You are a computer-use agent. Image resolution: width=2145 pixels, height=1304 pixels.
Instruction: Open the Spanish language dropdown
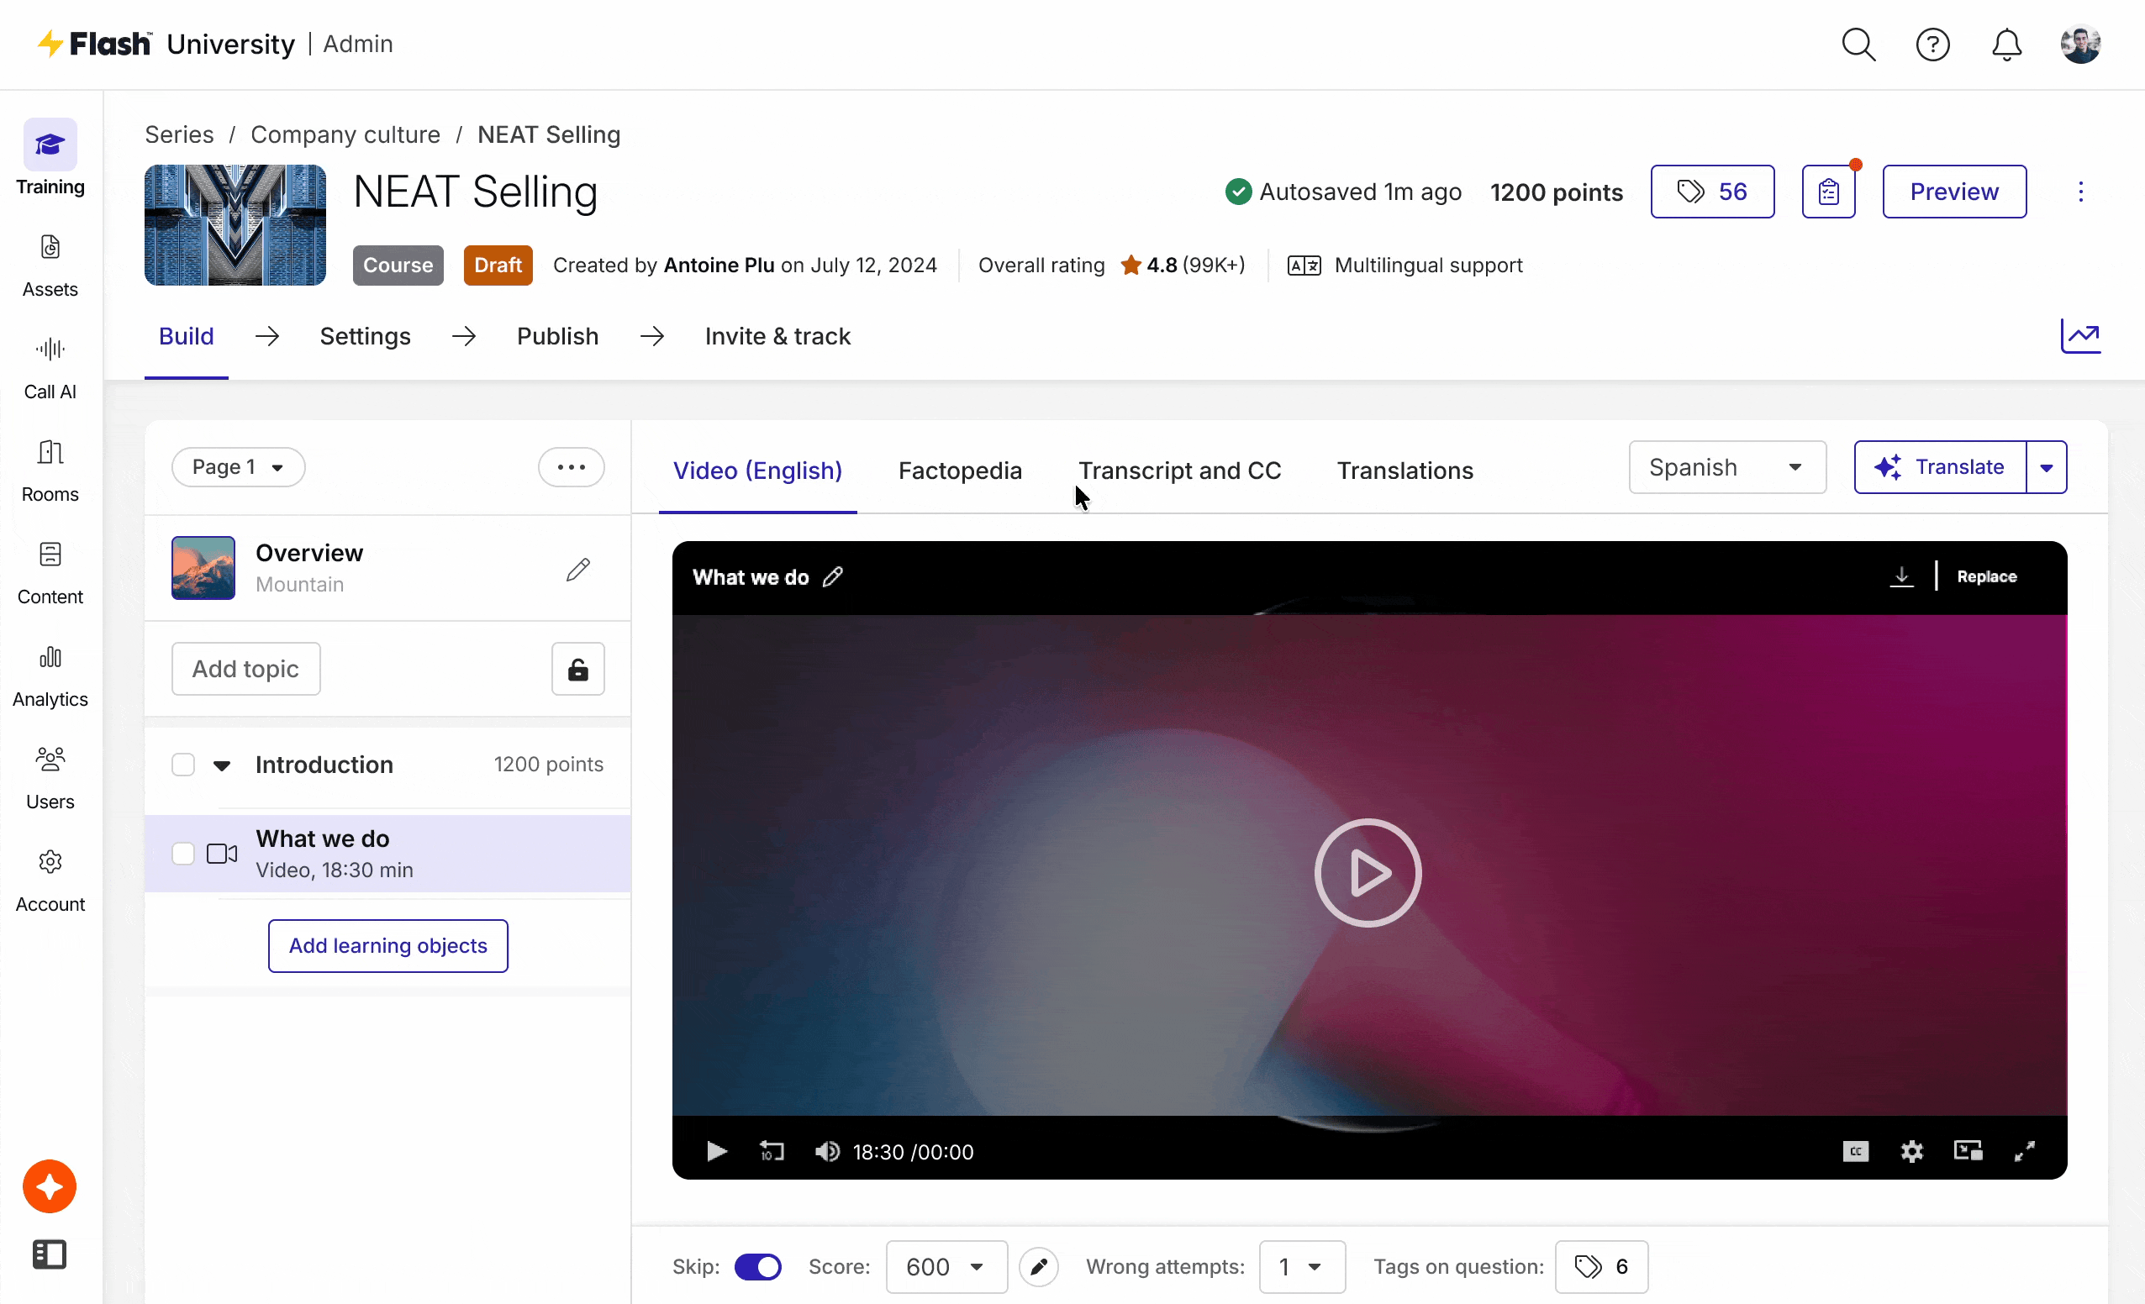pos(1726,467)
